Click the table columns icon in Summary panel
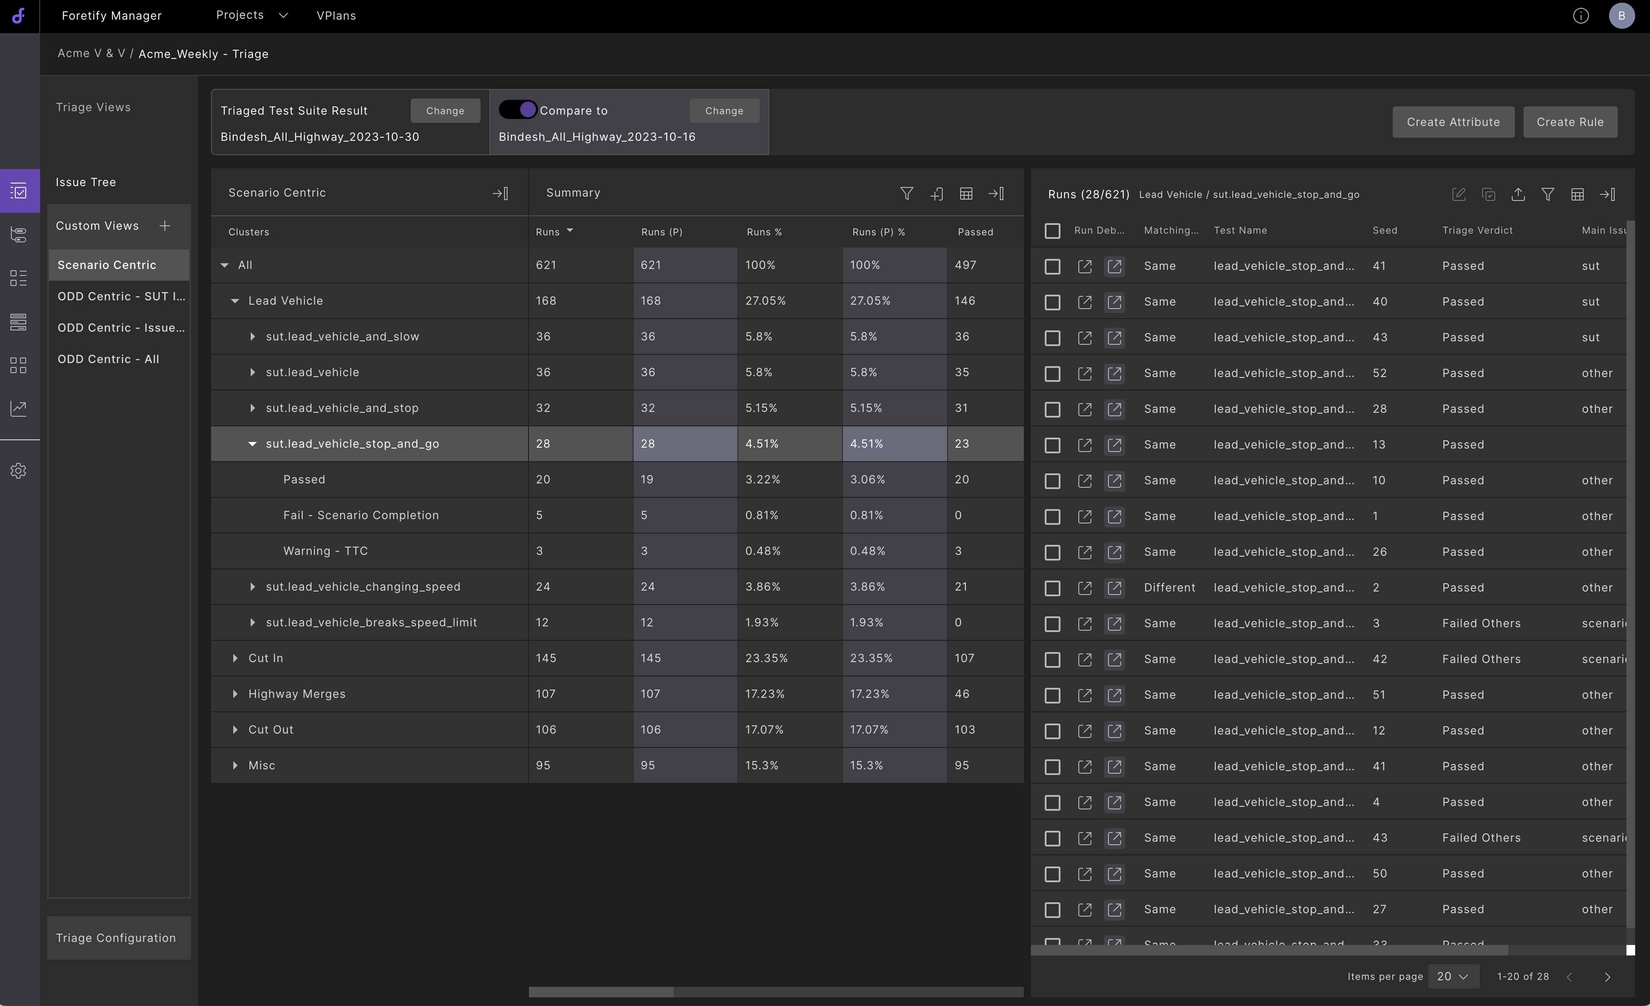The height and width of the screenshot is (1006, 1650). [x=965, y=194]
